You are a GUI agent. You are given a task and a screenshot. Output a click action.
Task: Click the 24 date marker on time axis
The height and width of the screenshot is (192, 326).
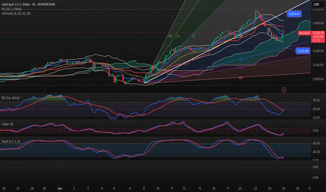[283, 187]
